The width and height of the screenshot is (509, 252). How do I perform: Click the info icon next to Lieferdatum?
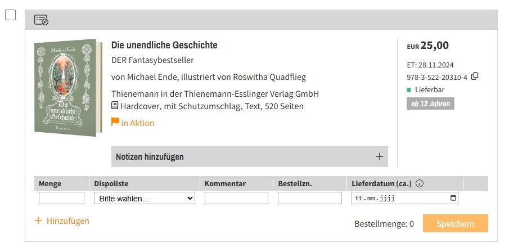pyautogui.click(x=420, y=183)
